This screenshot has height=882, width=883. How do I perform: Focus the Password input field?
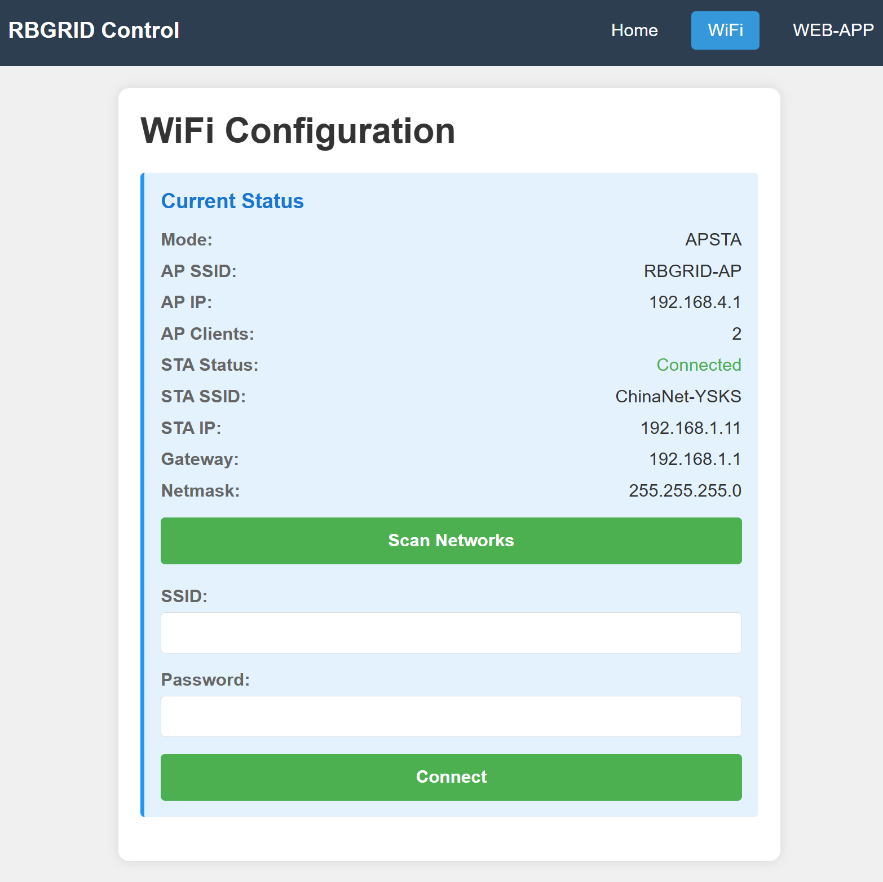click(x=451, y=716)
